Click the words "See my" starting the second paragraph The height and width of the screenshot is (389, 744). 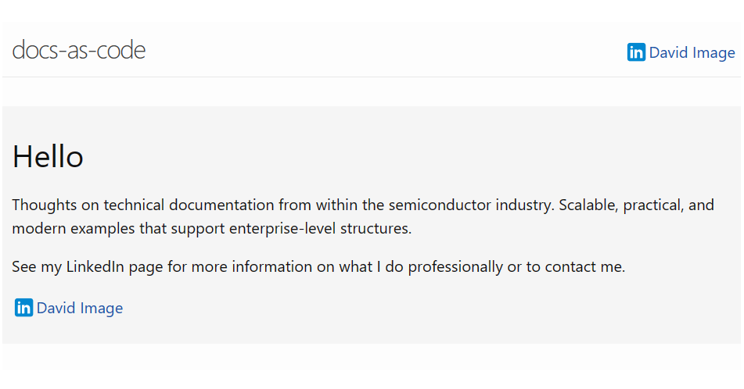37,267
